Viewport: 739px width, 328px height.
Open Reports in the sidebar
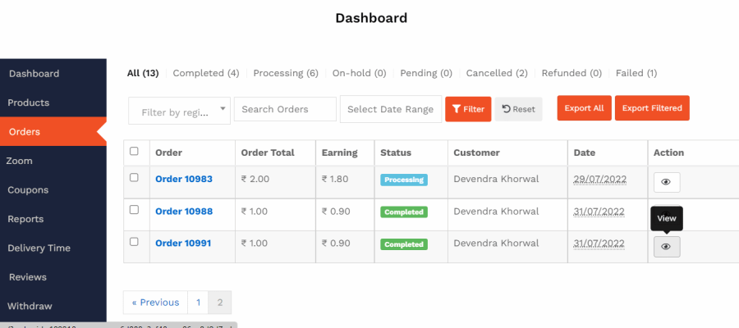pyautogui.click(x=53, y=219)
